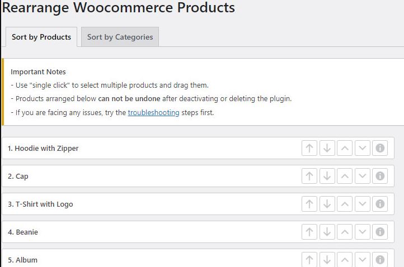Send Cap to bottom with down arrow
The height and width of the screenshot is (267, 404).
[x=327, y=176]
